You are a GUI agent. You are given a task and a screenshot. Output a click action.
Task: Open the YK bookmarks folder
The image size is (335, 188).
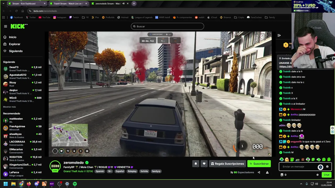pos(85,17)
